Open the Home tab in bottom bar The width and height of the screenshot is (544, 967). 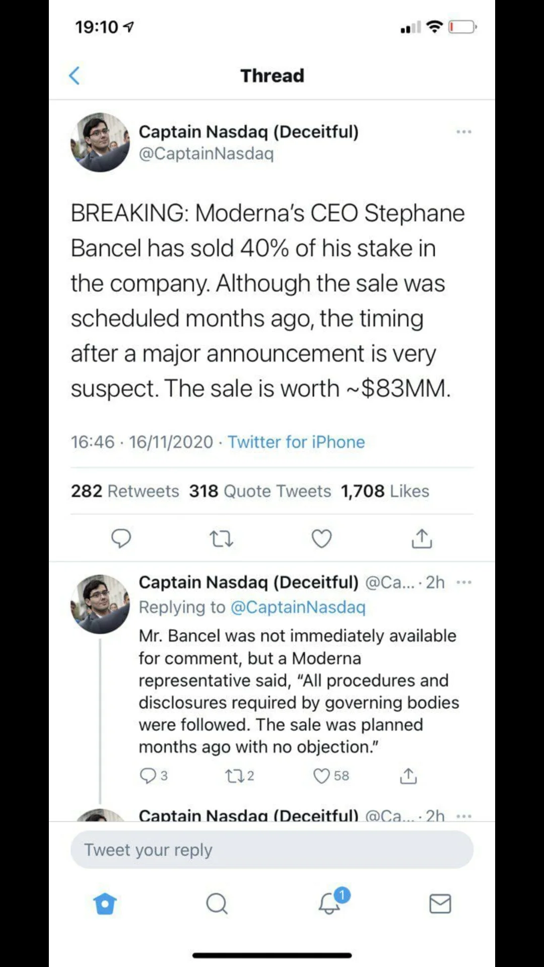coord(105,904)
